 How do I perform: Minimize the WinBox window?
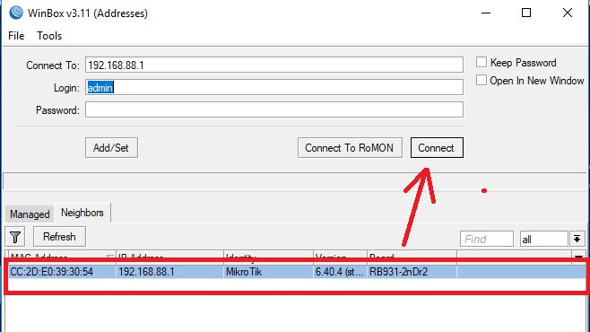pos(486,13)
